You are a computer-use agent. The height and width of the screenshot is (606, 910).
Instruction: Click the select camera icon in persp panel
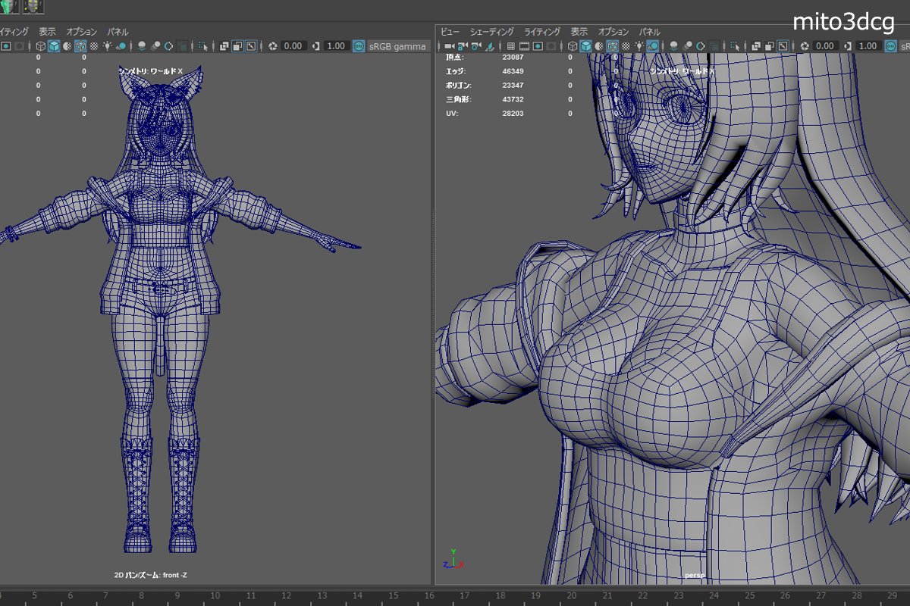point(450,46)
